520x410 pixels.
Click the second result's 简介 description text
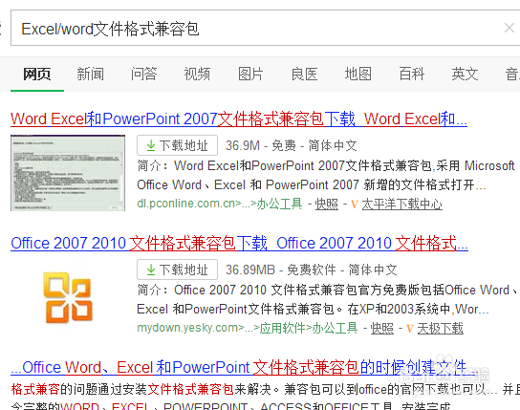[327, 300]
